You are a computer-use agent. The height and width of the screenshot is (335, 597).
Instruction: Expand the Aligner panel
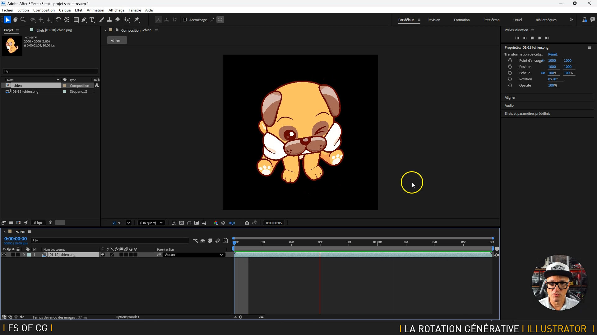(510, 97)
